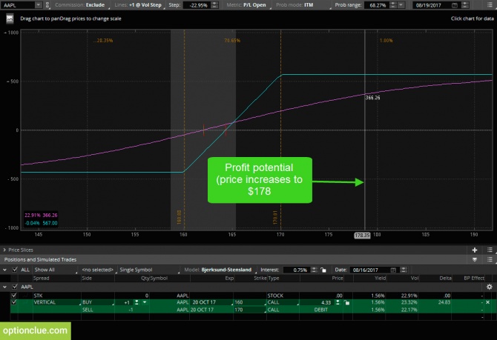The width and height of the screenshot is (497, 340).
Task: Adjust the 4.33 price using its stepper
Action: (x=338, y=303)
